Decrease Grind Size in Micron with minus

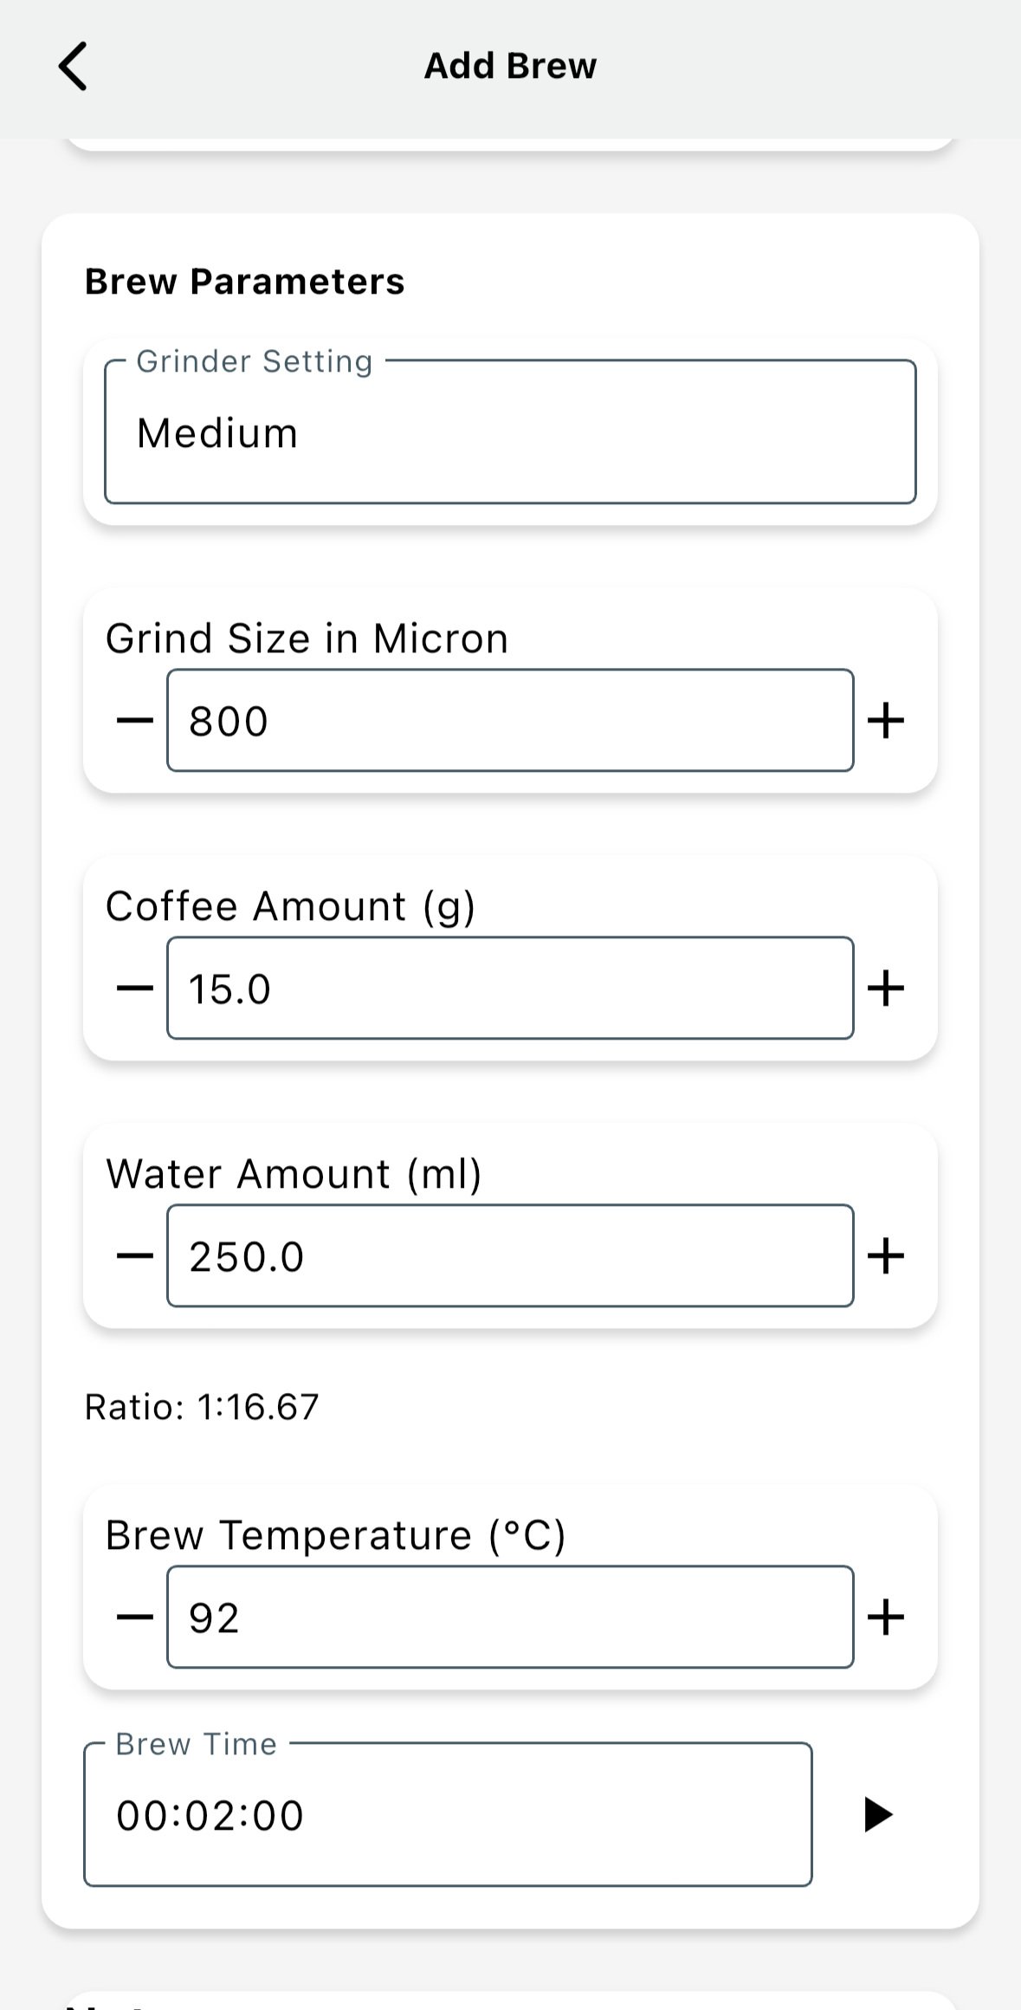(135, 721)
